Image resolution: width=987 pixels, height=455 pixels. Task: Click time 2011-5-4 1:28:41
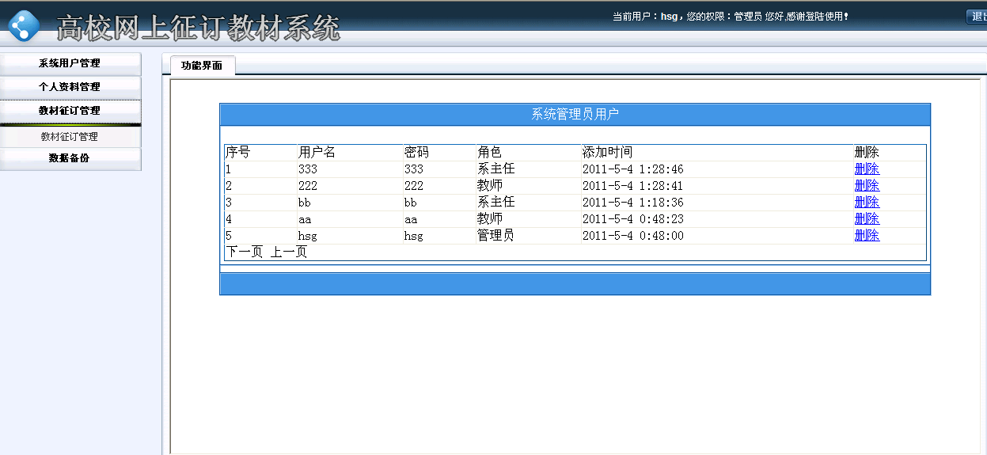pos(633,186)
